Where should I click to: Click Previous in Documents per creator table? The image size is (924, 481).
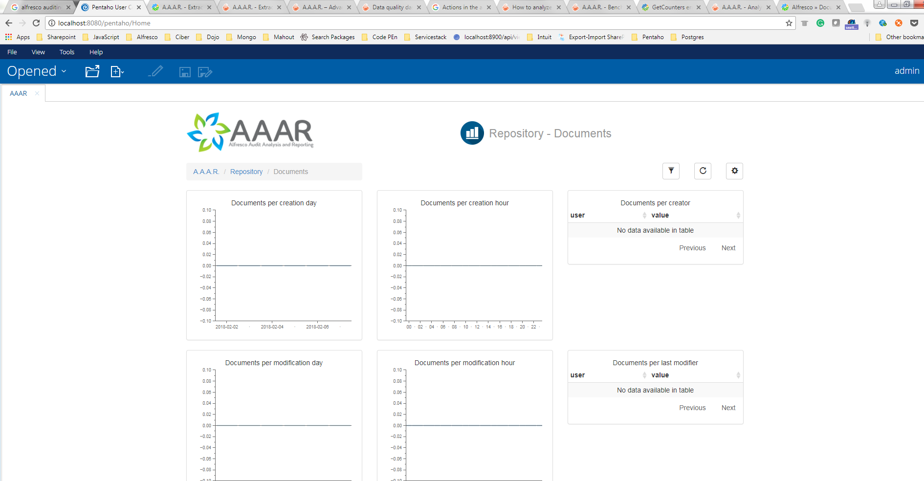click(x=692, y=248)
